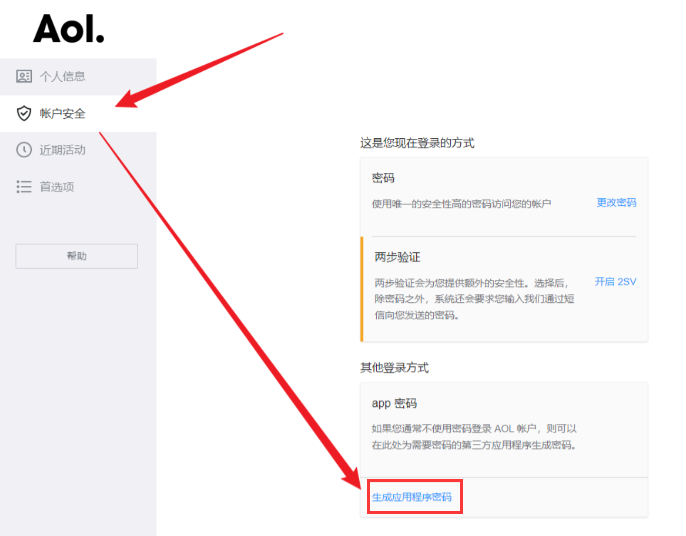Viewport: 686px width, 536px height.
Task: Click the app 密码 section title
Action: tap(394, 403)
